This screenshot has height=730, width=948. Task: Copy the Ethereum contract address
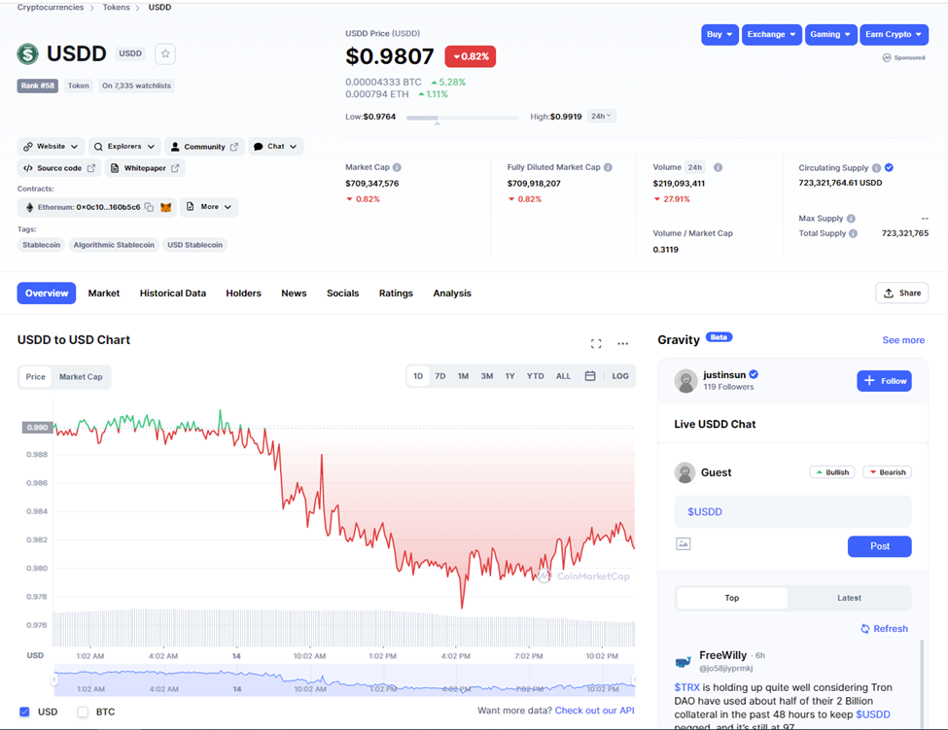[x=148, y=206]
